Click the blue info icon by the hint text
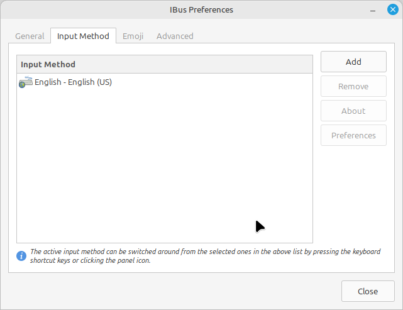 click(x=21, y=256)
